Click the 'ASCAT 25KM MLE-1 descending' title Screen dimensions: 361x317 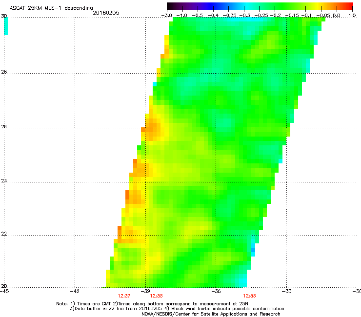click(51, 8)
